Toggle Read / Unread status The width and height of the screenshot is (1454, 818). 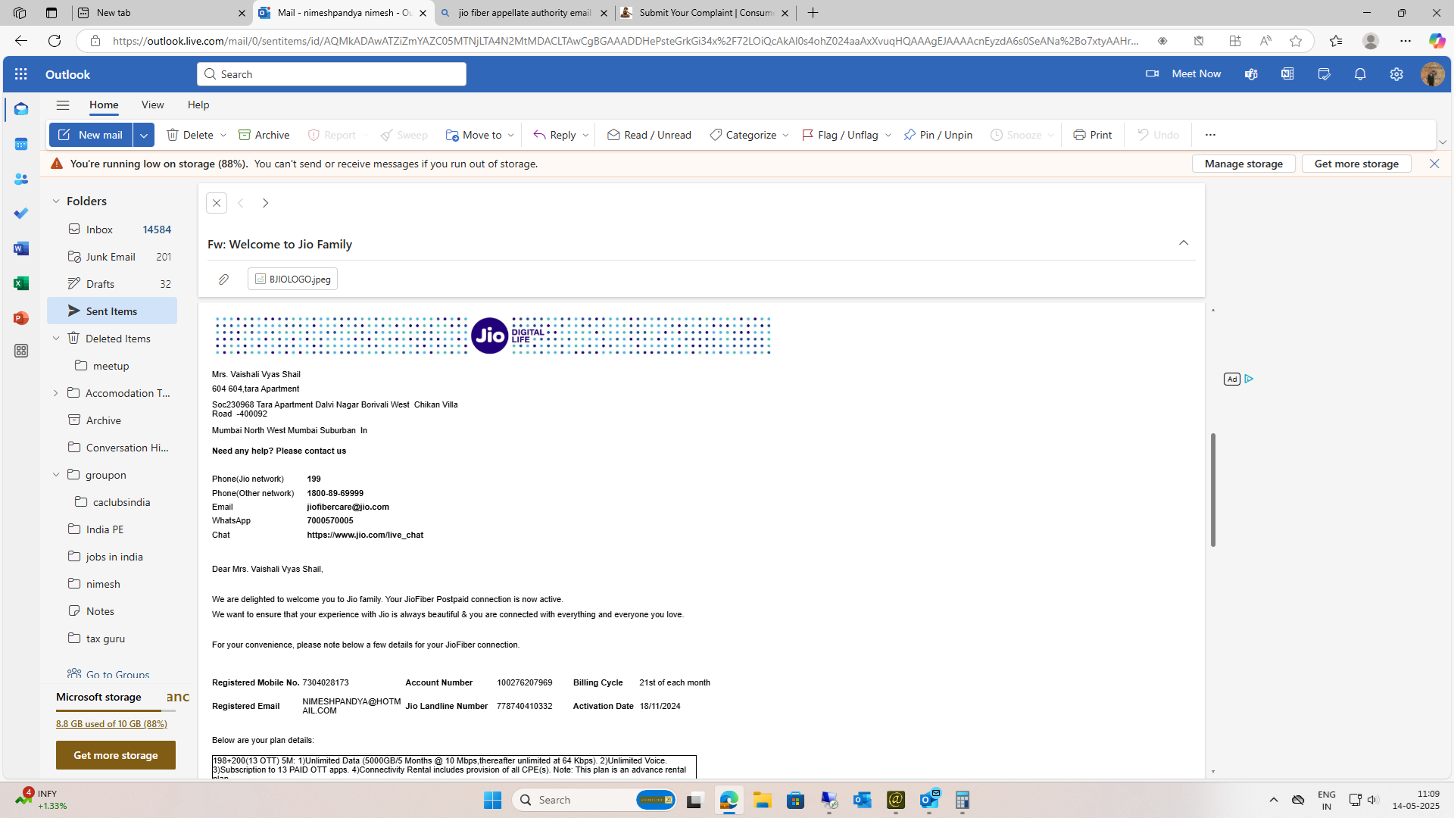(x=649, y=135)
